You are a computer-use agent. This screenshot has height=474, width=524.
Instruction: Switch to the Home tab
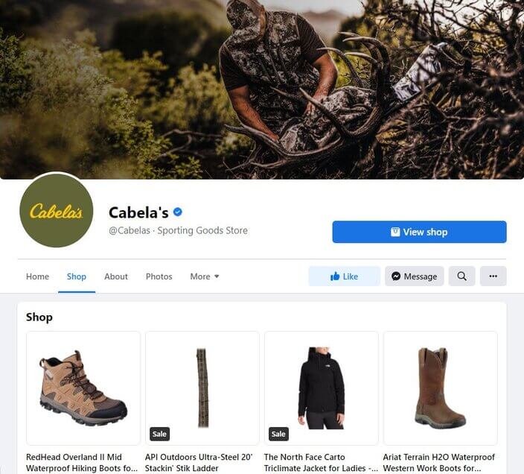click(x=37, y=276)
